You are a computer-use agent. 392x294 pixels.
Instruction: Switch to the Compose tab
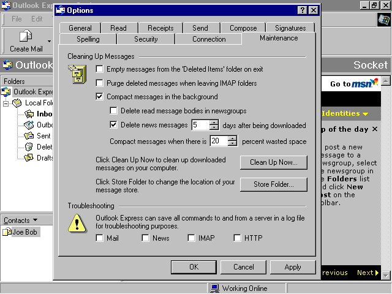(243, 28)
